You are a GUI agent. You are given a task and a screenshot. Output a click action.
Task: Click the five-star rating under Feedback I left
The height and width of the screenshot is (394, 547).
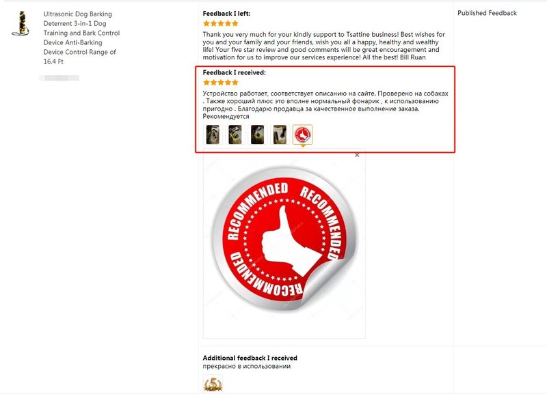point(220,23)
